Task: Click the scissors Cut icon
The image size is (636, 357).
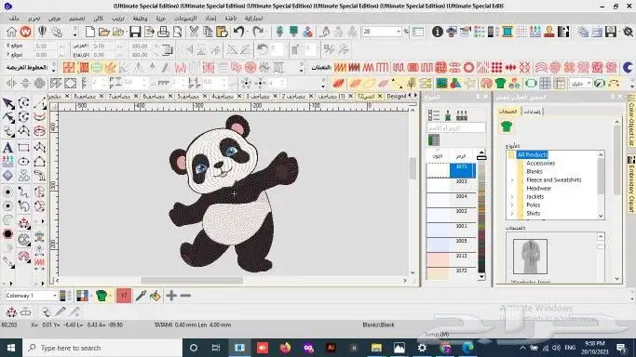Action: click(194, 32)
